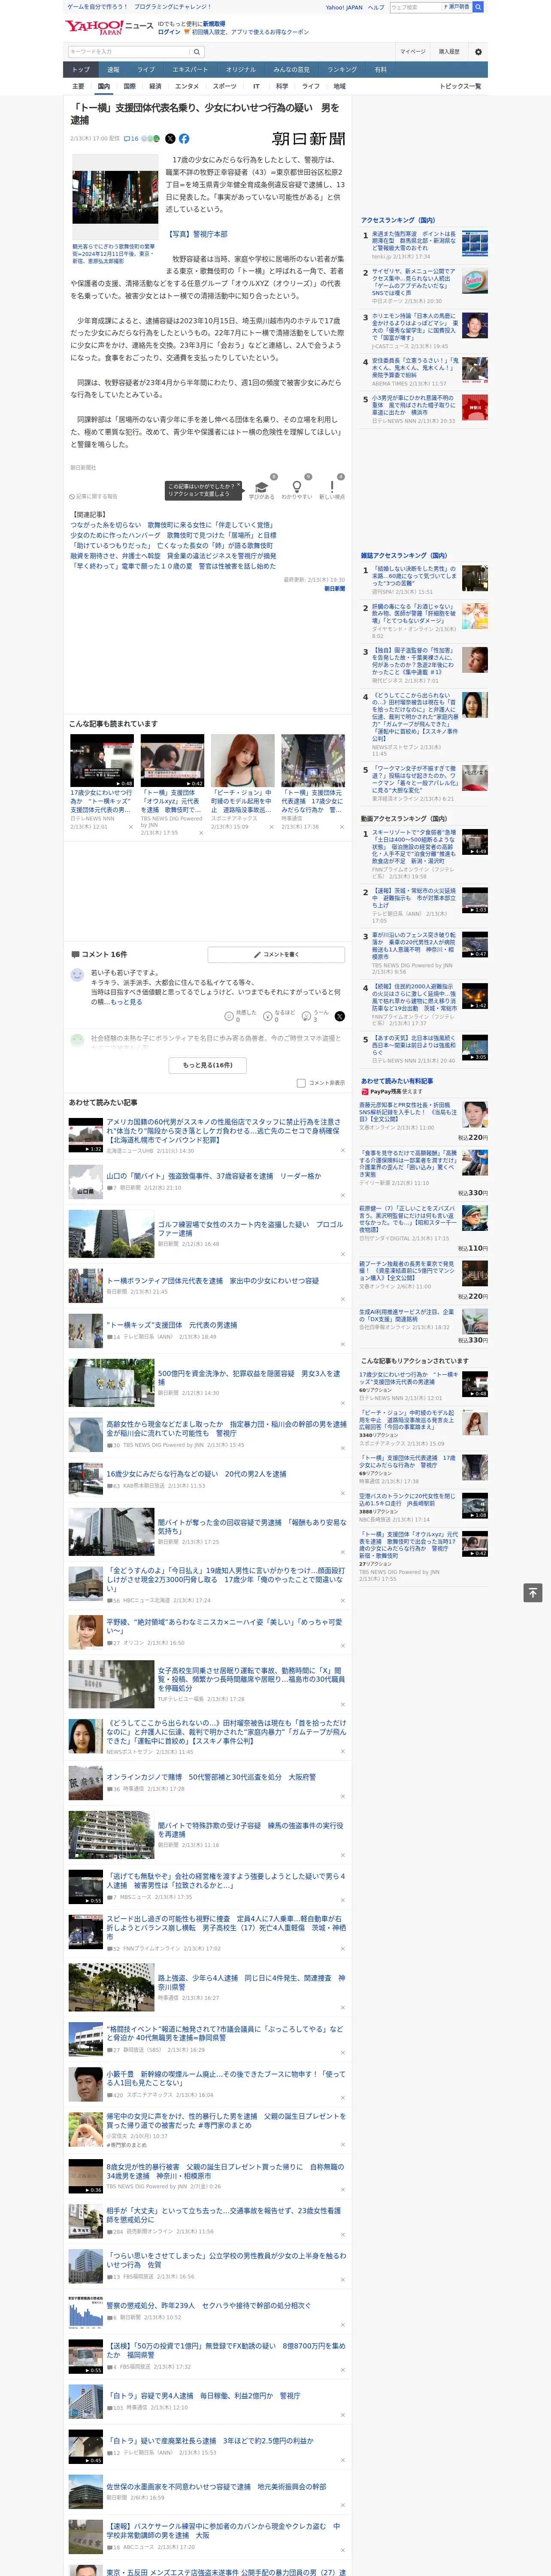Toggle the コメント非表示 checkbox
Screen dimensions: 551x2576
click(301, 1083)
